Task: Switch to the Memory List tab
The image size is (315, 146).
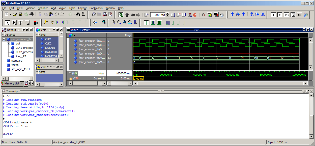Action: click(x=12, y=83)
